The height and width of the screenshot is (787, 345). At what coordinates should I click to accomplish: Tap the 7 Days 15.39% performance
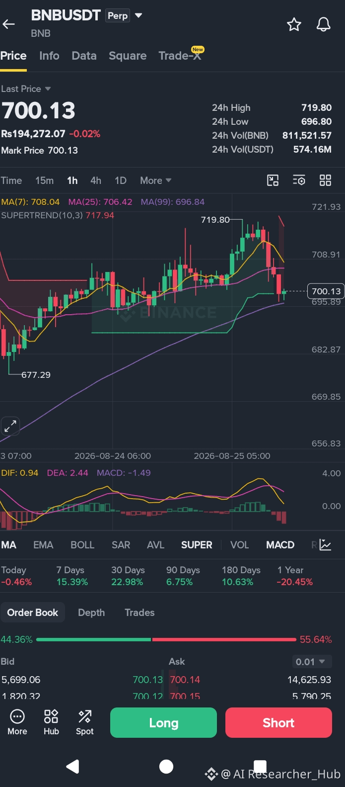pos(72,576)
